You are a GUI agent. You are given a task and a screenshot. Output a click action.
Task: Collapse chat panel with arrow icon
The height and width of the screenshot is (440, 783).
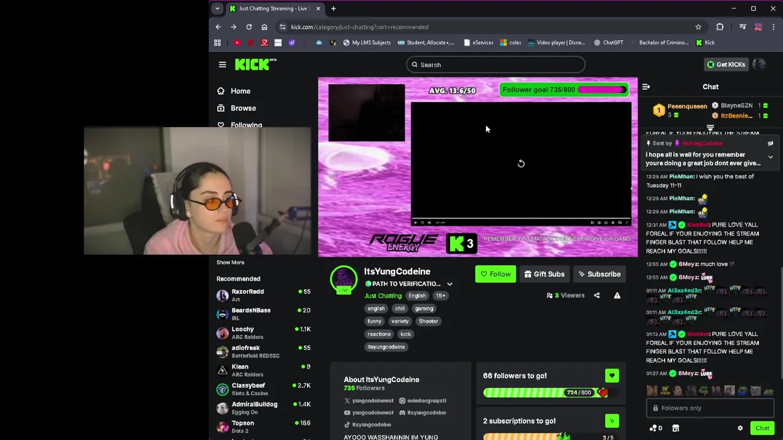click(646, 87)
